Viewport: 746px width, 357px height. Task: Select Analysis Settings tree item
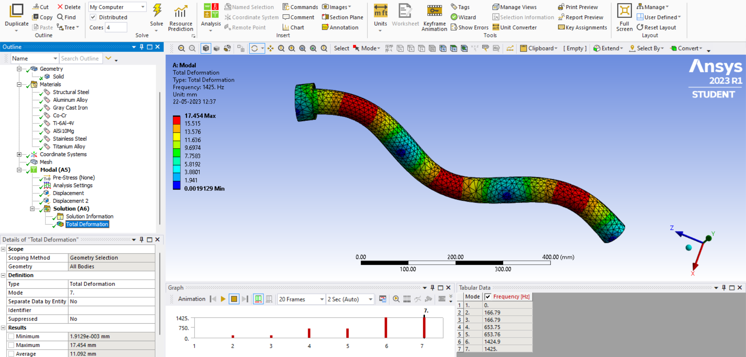(x=73, y=185)
